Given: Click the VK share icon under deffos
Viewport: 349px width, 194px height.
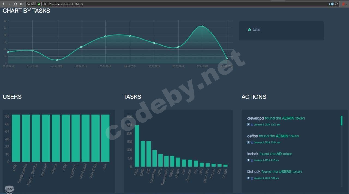Looking at the screenshot, I should pyautogui.click(x=248, y=142).
